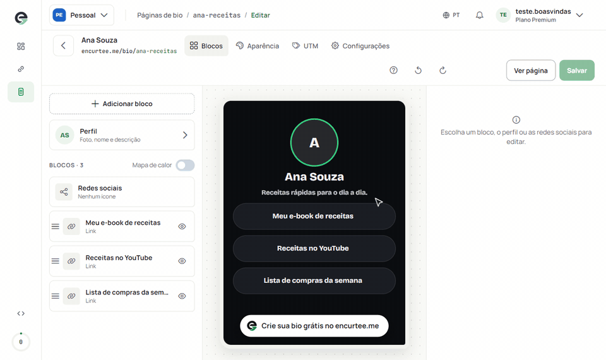The width and height of the screenshot is (606, 360).
Task: Click the Plano Premium label
Action: pos(536,20)
